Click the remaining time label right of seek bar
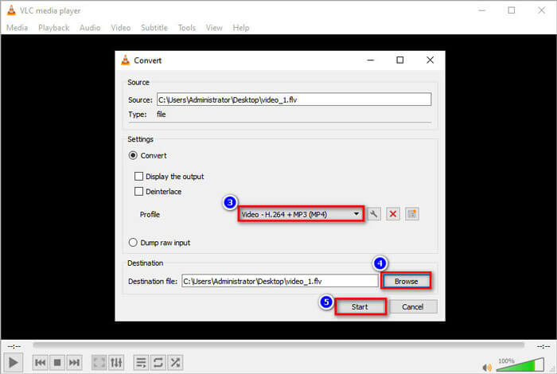Screen dimensions: 557x374 click(x=543, y=346)
